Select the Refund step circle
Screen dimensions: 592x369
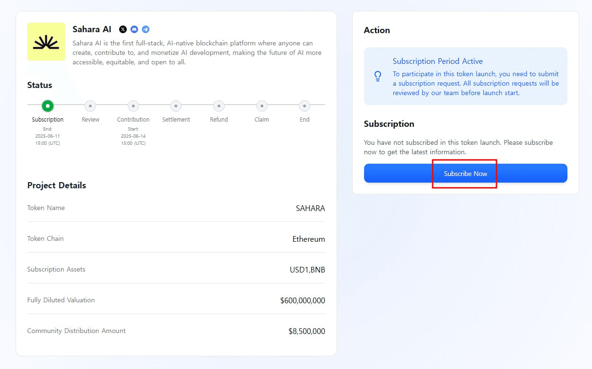coord(219,106)
